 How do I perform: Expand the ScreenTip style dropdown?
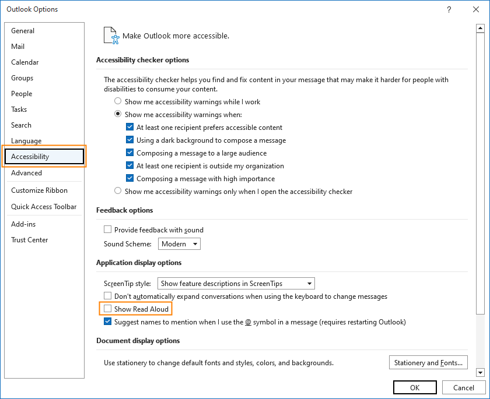[236, 284]
